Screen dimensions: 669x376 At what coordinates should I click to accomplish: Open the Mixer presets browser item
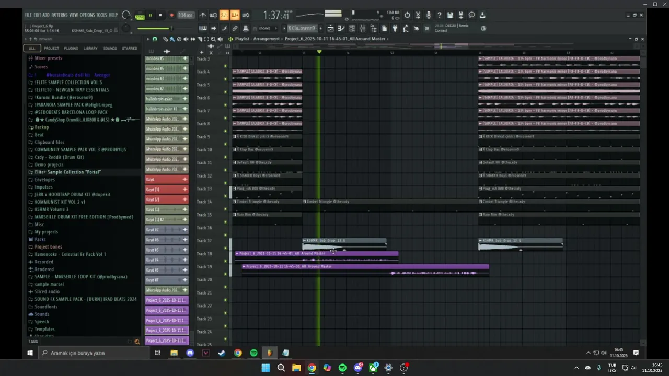pyautogui.click(x=48, y=58)
